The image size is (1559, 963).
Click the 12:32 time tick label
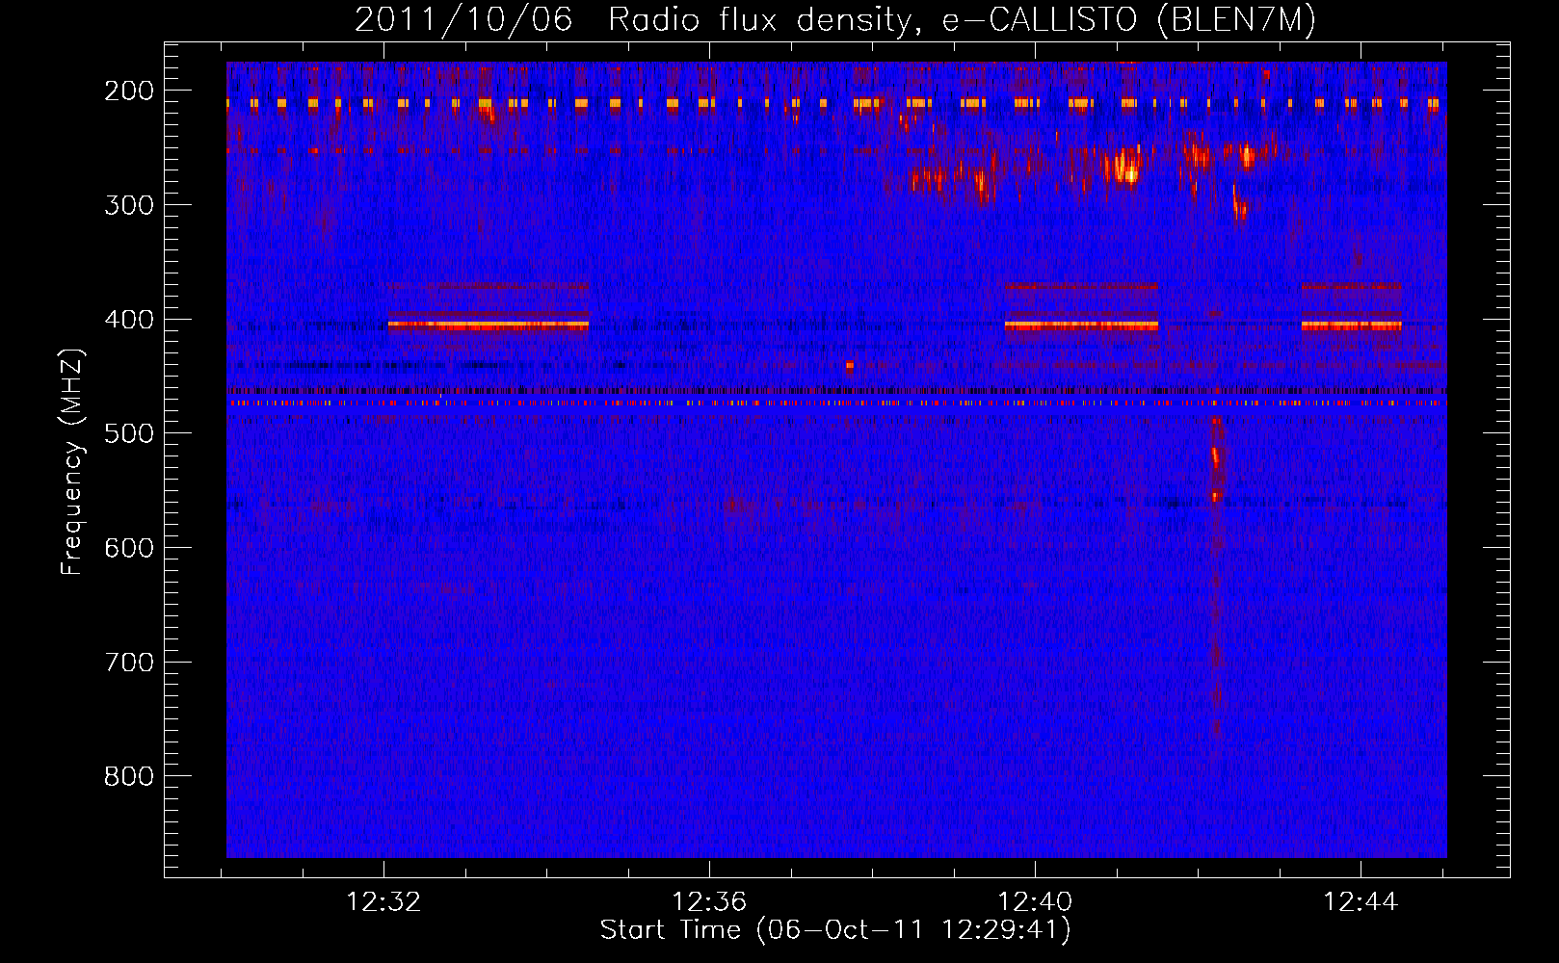pos(383,902)
